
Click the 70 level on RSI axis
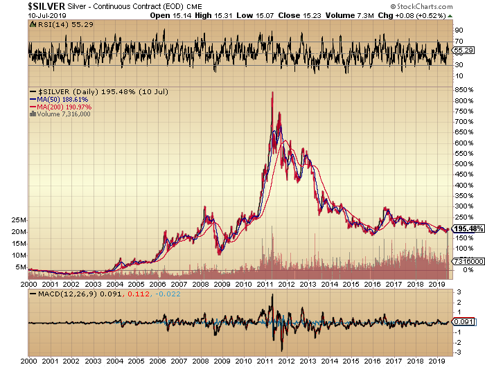(x=459, y=41)
